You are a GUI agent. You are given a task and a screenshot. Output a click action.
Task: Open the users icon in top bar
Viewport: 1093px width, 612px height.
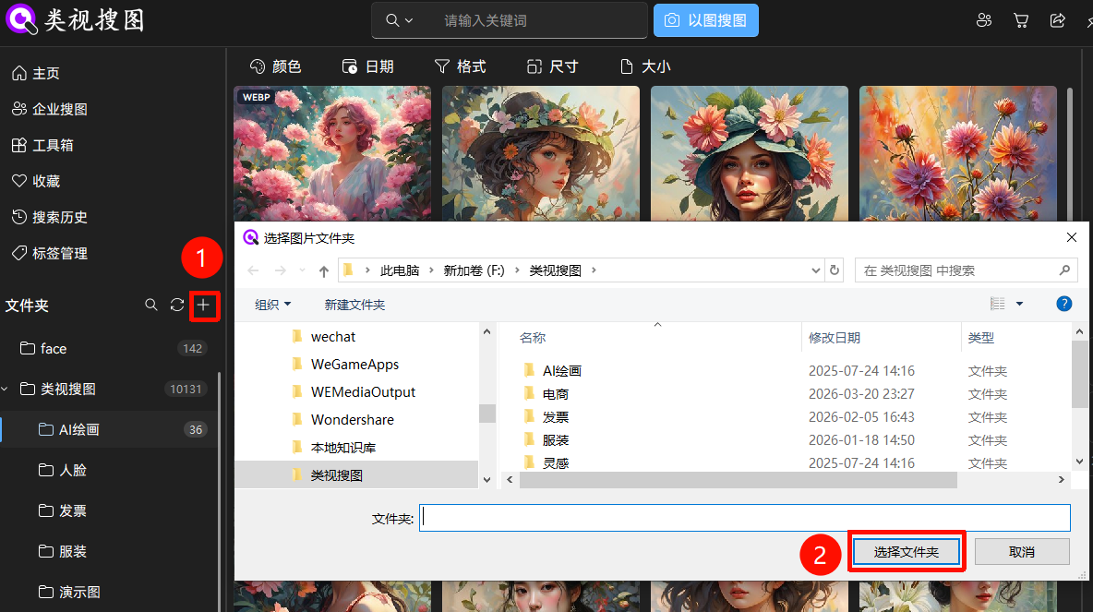pos(983,20)
